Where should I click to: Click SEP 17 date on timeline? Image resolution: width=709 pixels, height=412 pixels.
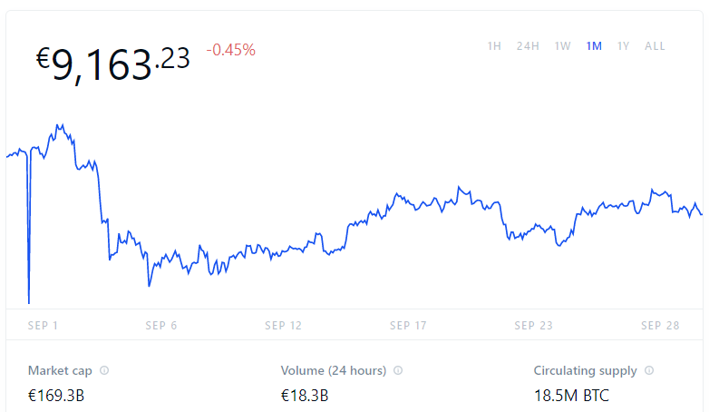click(x=408, y=325)
